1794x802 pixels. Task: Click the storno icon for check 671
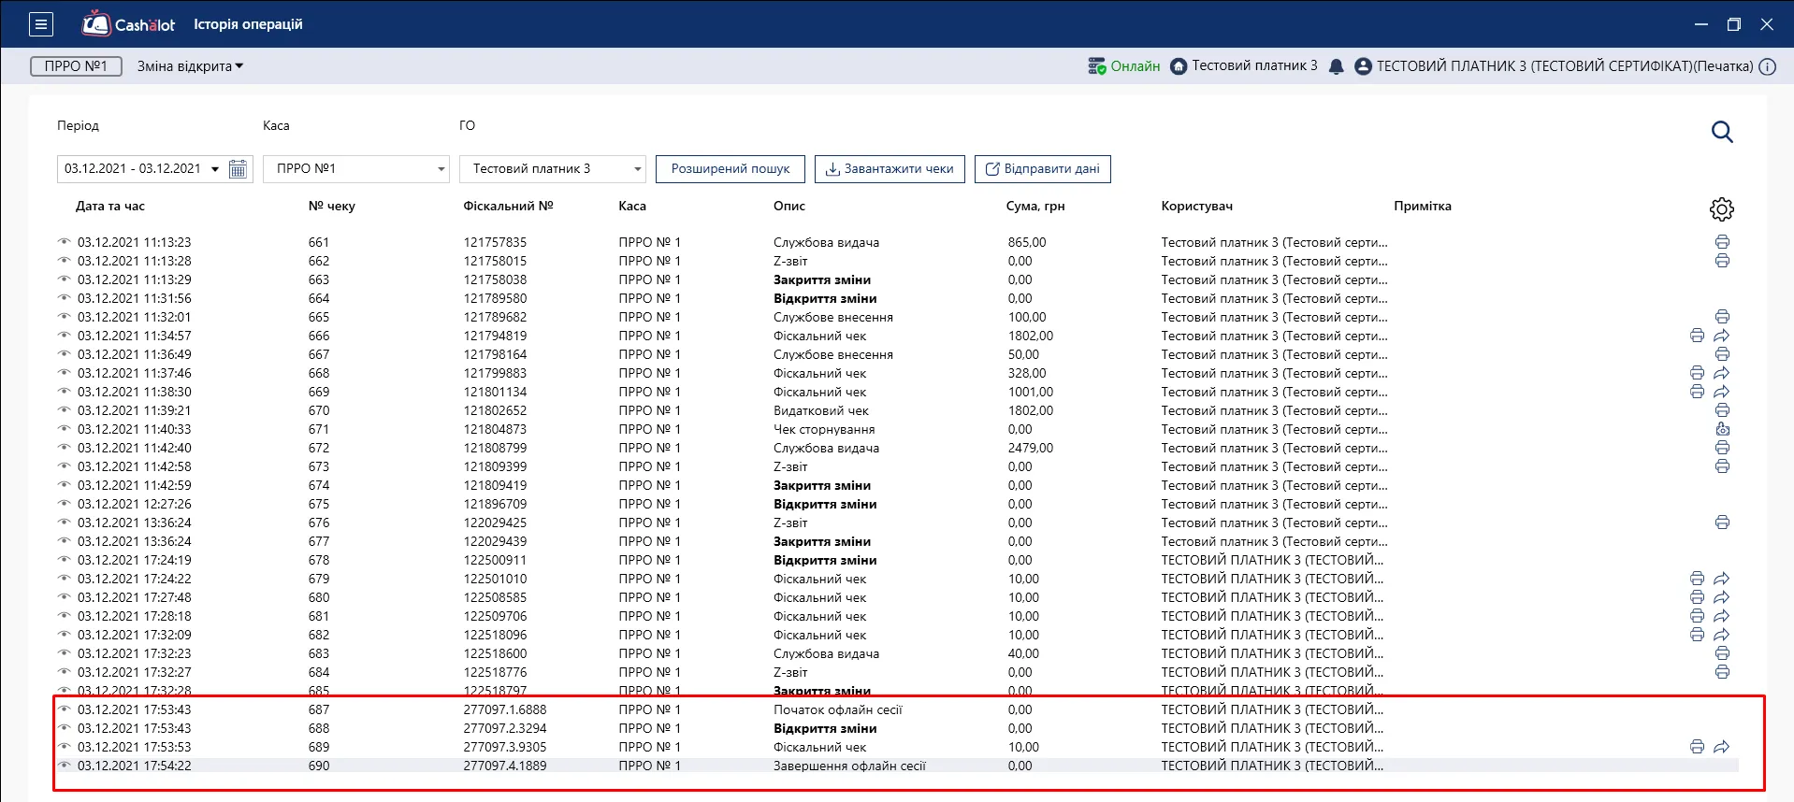(x=1722, y=429)
